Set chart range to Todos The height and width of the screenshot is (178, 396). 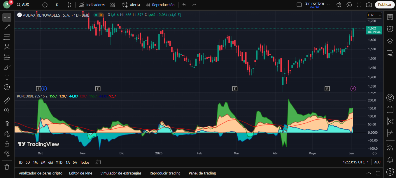point(85,162)
